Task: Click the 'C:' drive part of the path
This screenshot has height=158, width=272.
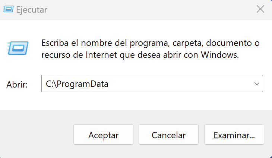Action: [x=50, y=84]
